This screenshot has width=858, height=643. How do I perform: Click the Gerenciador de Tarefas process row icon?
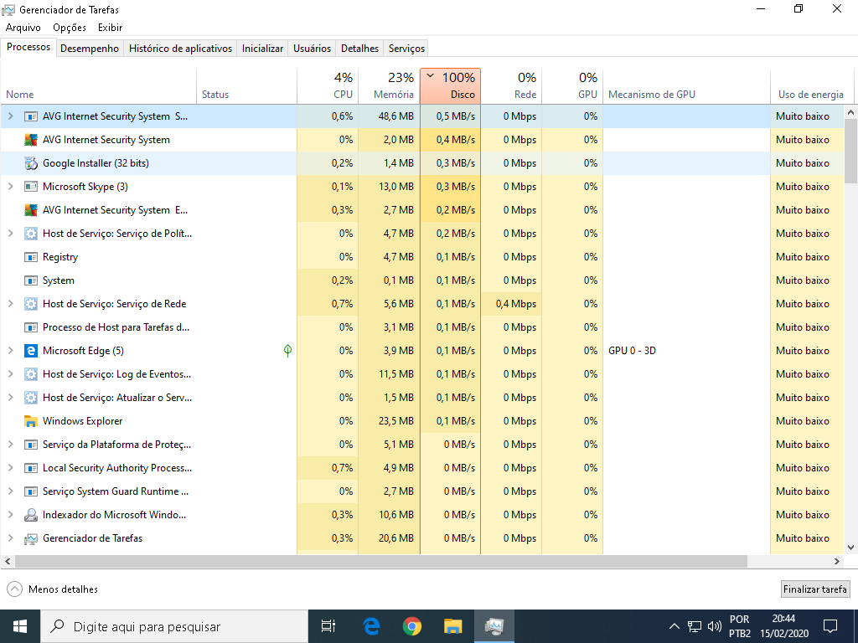tap(31, 539)
